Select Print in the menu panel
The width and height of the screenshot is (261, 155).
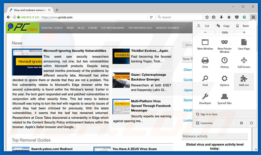(x=205, y=62)
